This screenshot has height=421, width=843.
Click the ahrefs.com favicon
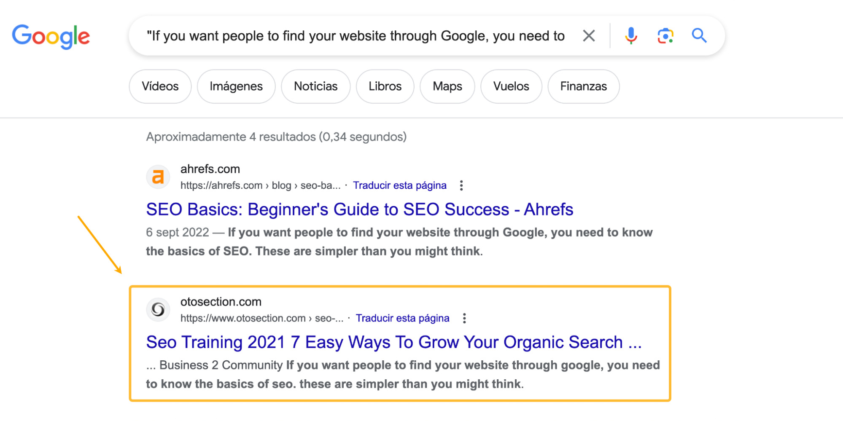click(x=158, y=177)
